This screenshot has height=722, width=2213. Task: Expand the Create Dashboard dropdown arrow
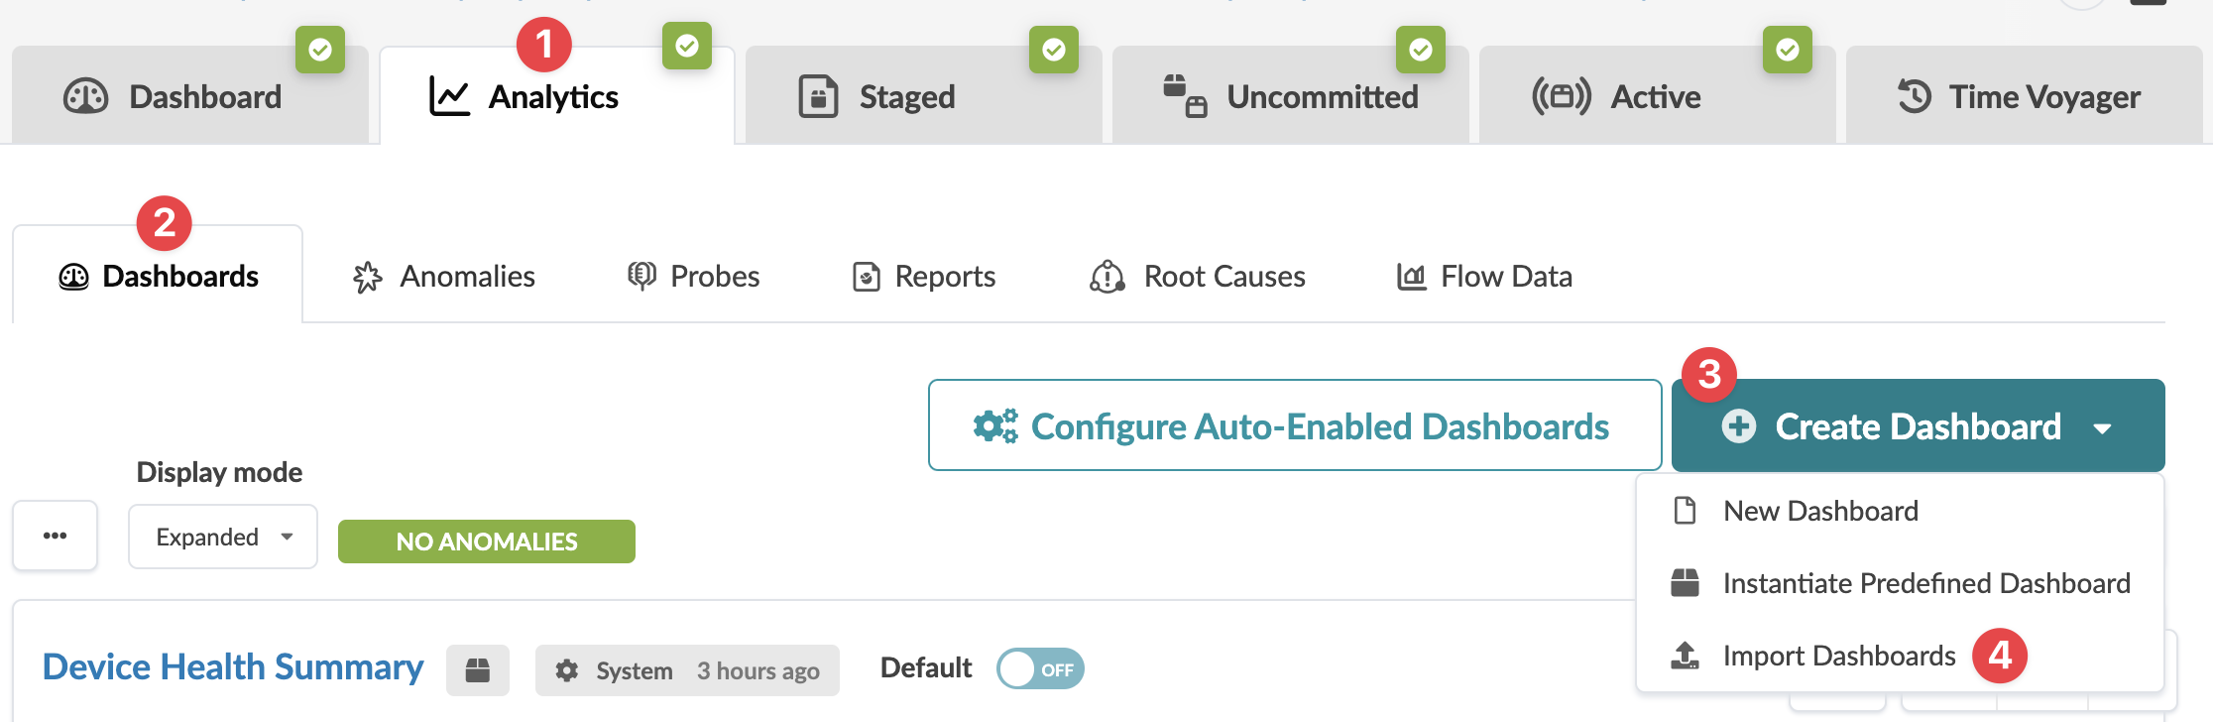[x=2102, y=427]
